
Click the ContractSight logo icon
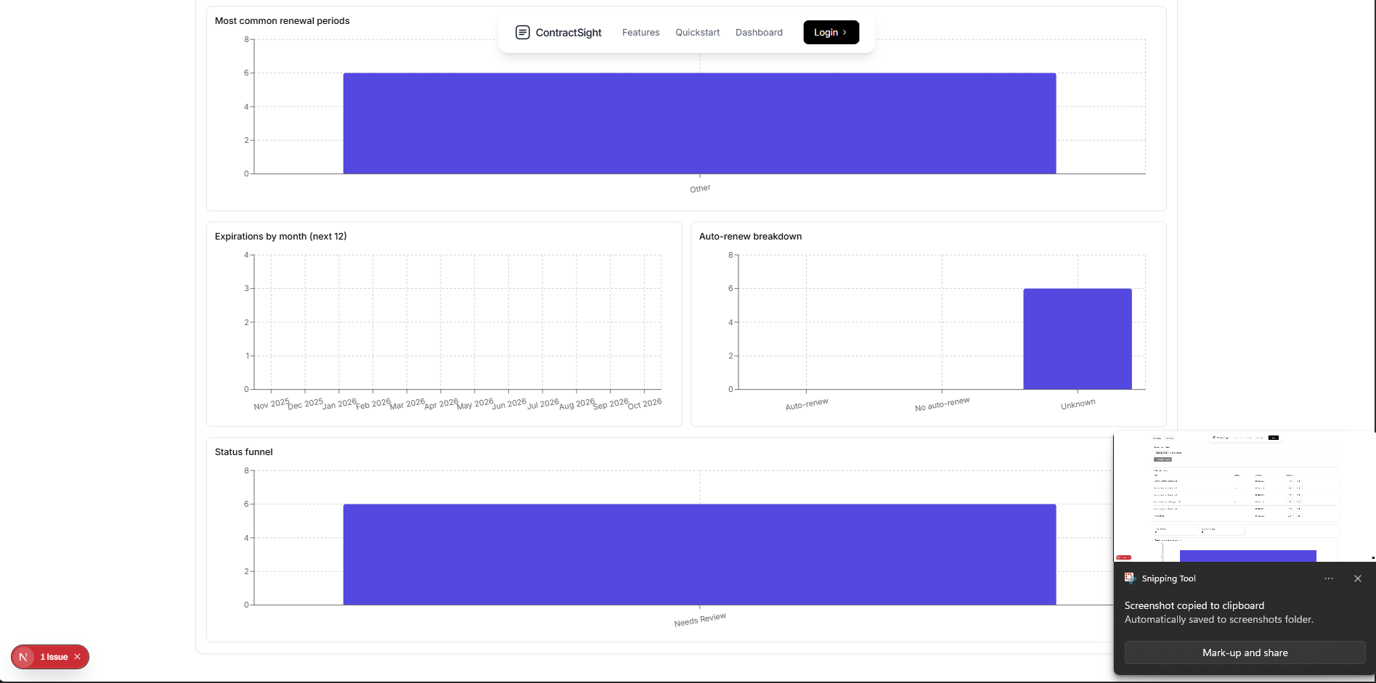tap(522, 32)
